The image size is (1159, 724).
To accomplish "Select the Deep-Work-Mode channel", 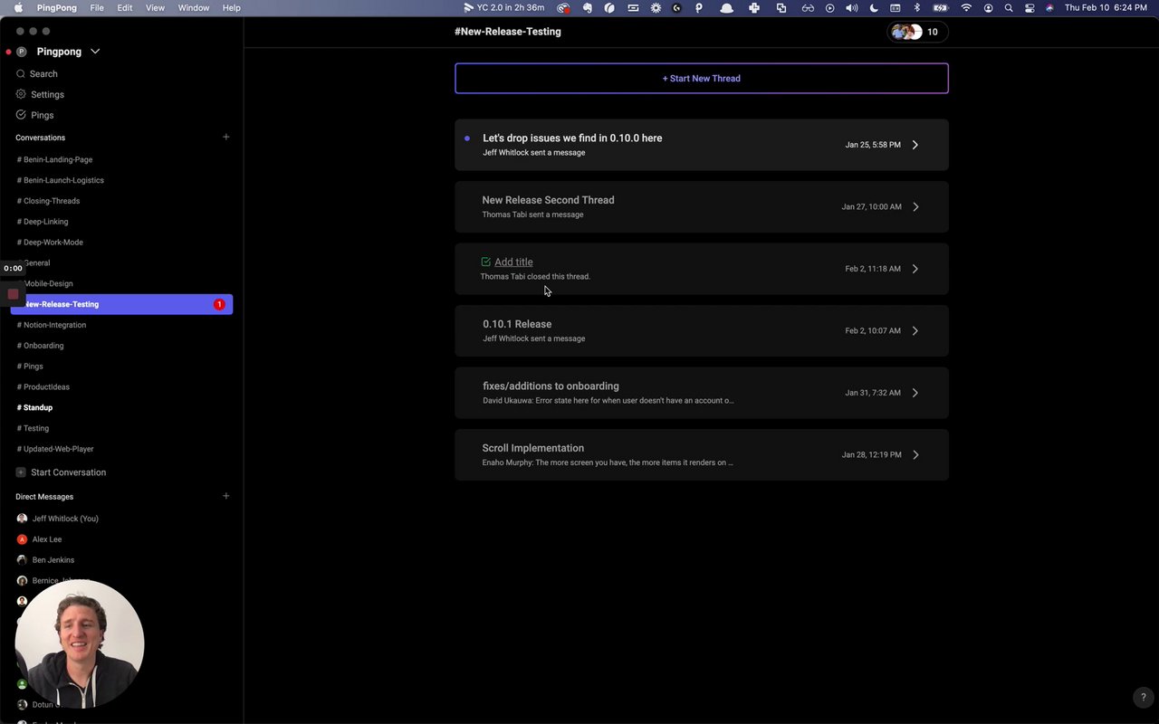I will point(50,243).
